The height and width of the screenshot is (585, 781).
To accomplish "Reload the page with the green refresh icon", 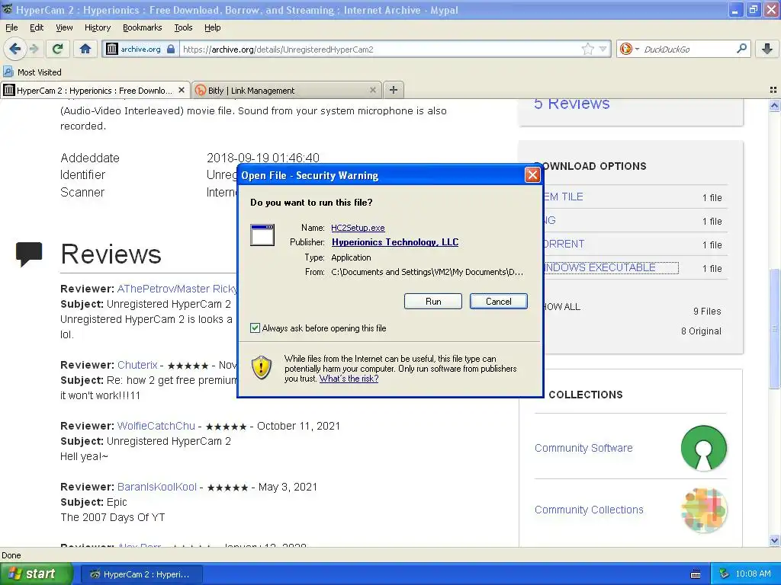I will click(58, 49).
